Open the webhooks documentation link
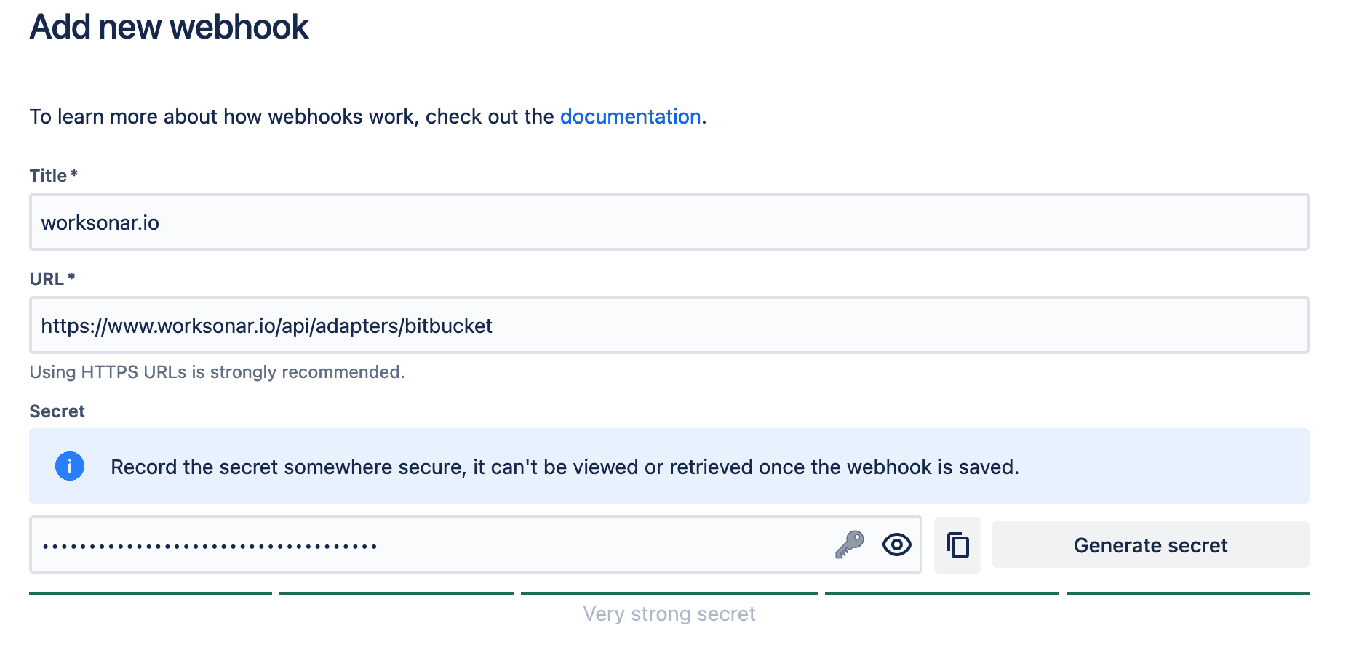1359x647 pixels. (630, 116)
